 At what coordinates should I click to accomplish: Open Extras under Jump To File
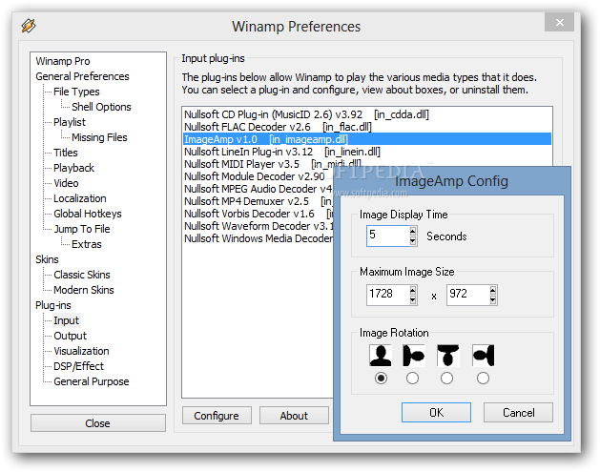tap(87, 244)
